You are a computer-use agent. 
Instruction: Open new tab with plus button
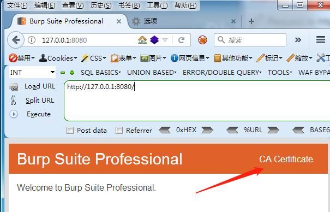pyautogui.click(x=251, y=21)
